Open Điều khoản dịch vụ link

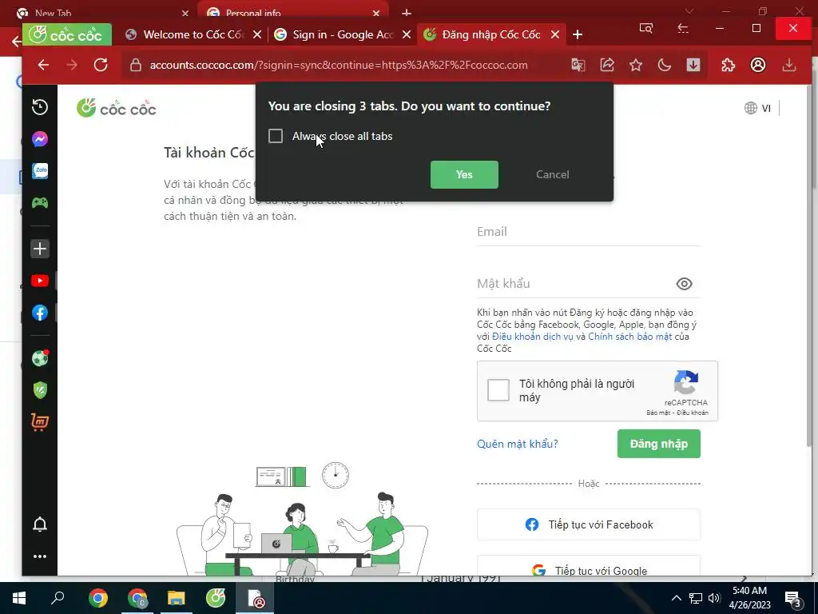tap(532, 337)
